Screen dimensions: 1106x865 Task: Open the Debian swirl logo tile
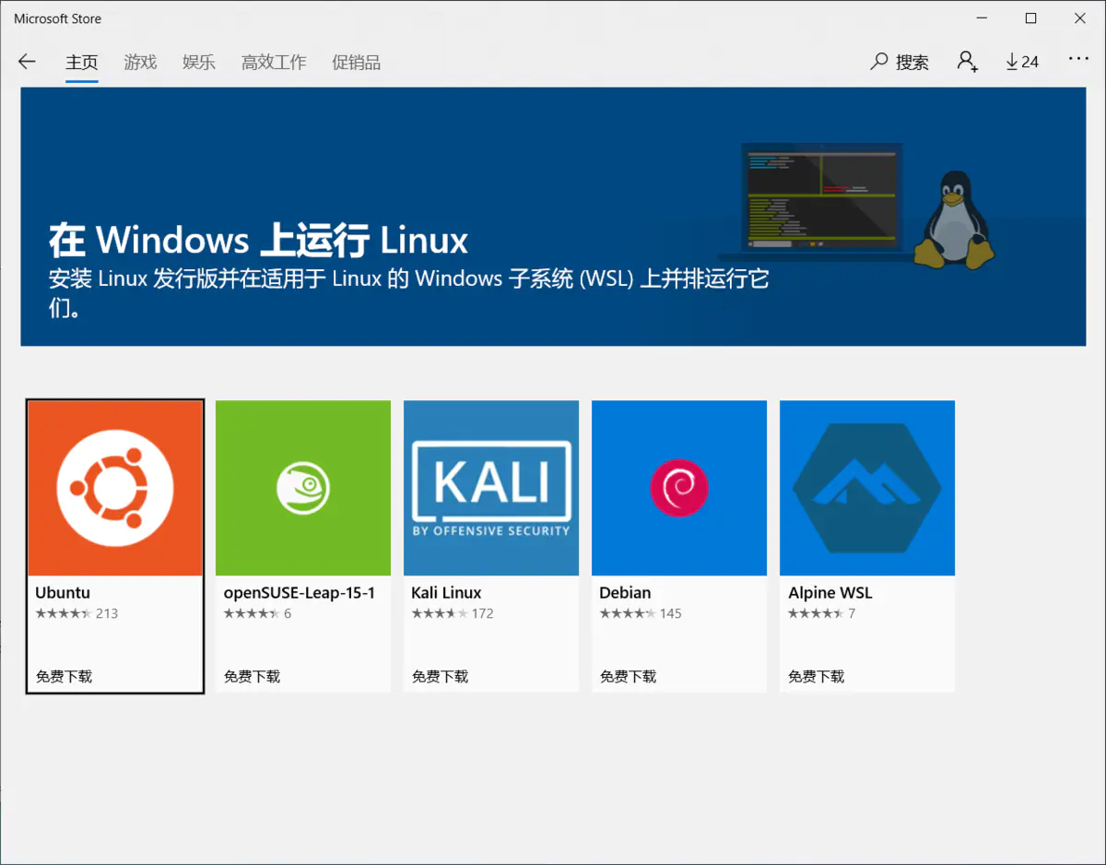[679, 488]
